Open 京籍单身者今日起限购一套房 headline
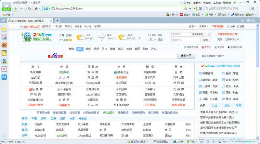Screen dimensions: 260x144 click(x=217, y=112)
